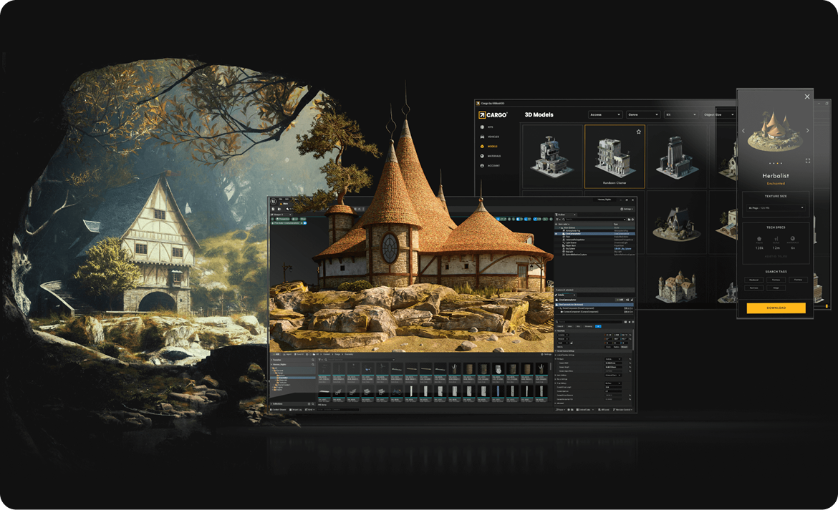This screenshot has width=838, height=510.
Task: Click the Cargo logo icon
Action: tap(482, 114)
